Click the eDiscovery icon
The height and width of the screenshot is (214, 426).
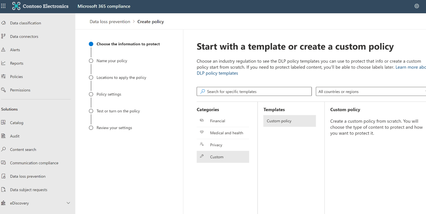pyautogui.click(x=3, y=203)
